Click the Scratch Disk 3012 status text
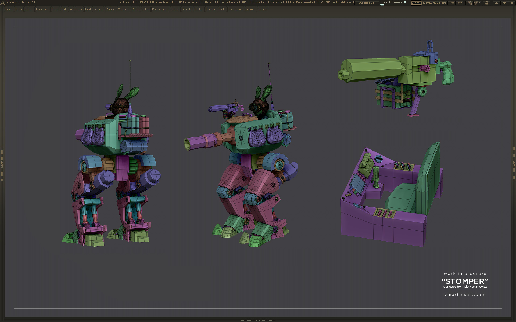The width and height of the screenshot is (516, 322). (206, 2)
